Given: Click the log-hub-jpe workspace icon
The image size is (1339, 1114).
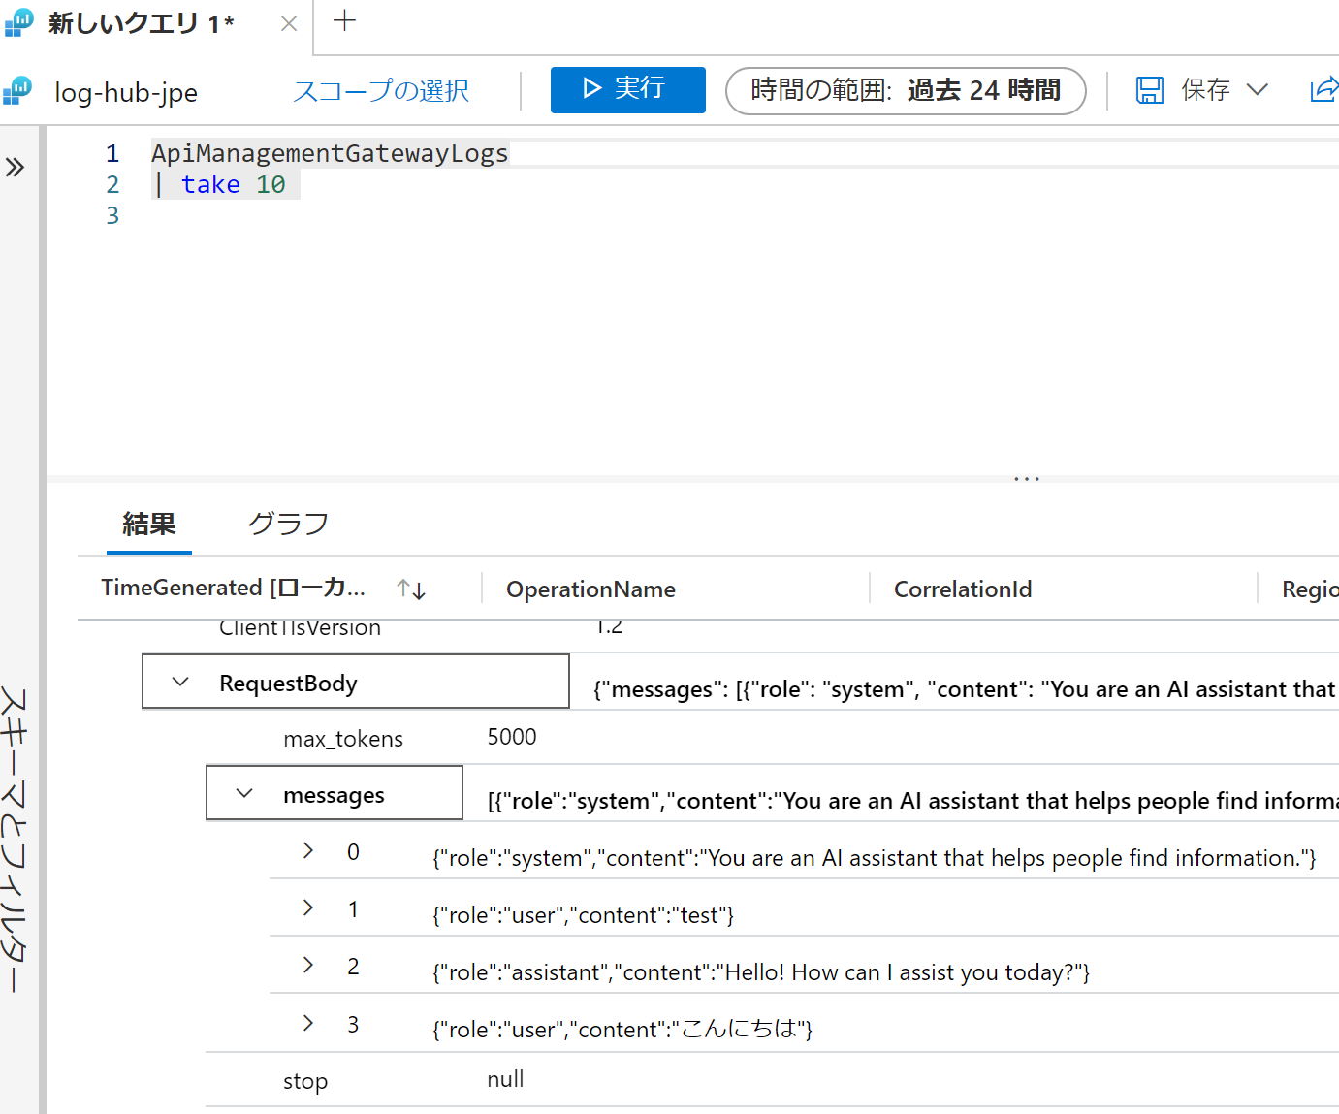Looking at the screenshot, I should [x=17, y=91].
